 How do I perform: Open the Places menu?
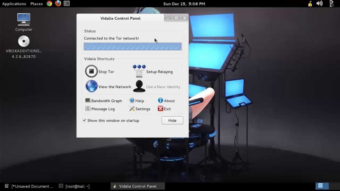coord(37,4)
